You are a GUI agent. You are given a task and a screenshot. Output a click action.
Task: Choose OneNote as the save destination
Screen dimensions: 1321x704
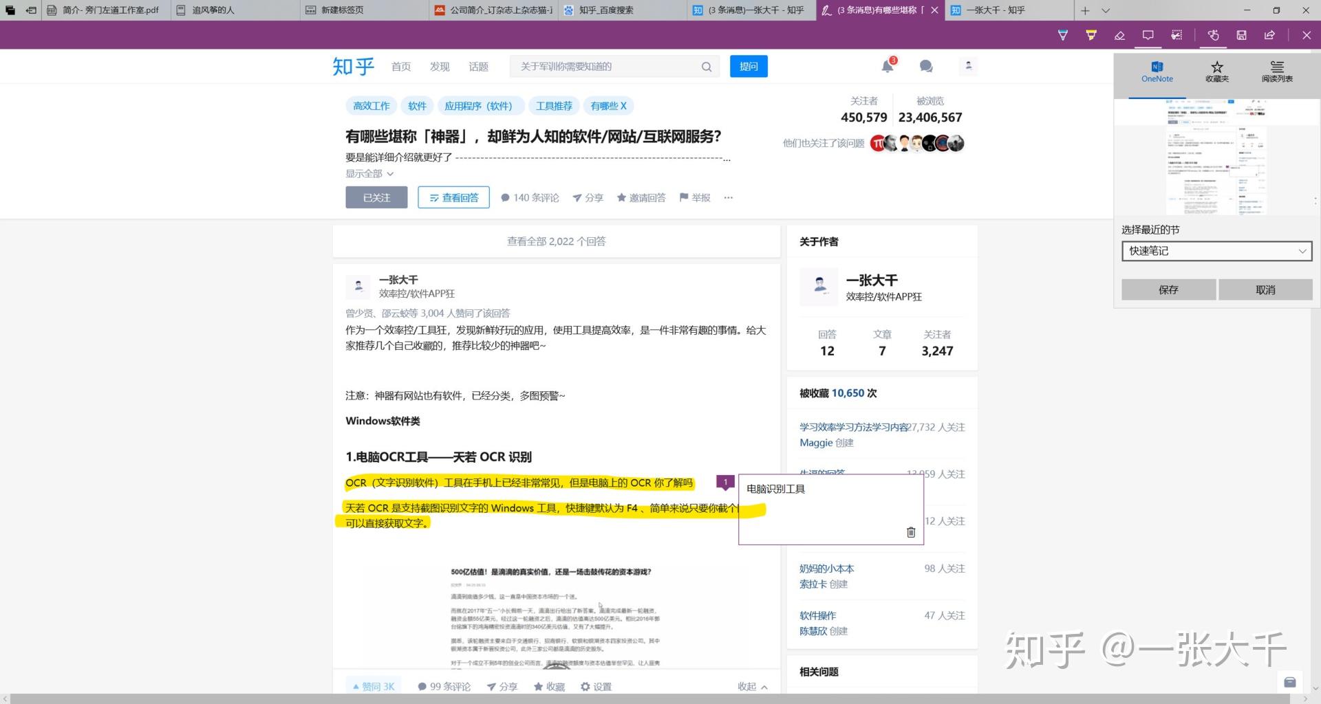(x=1157, y=71)
